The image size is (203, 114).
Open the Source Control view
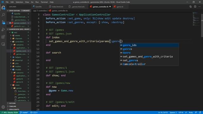pos(3,22)
